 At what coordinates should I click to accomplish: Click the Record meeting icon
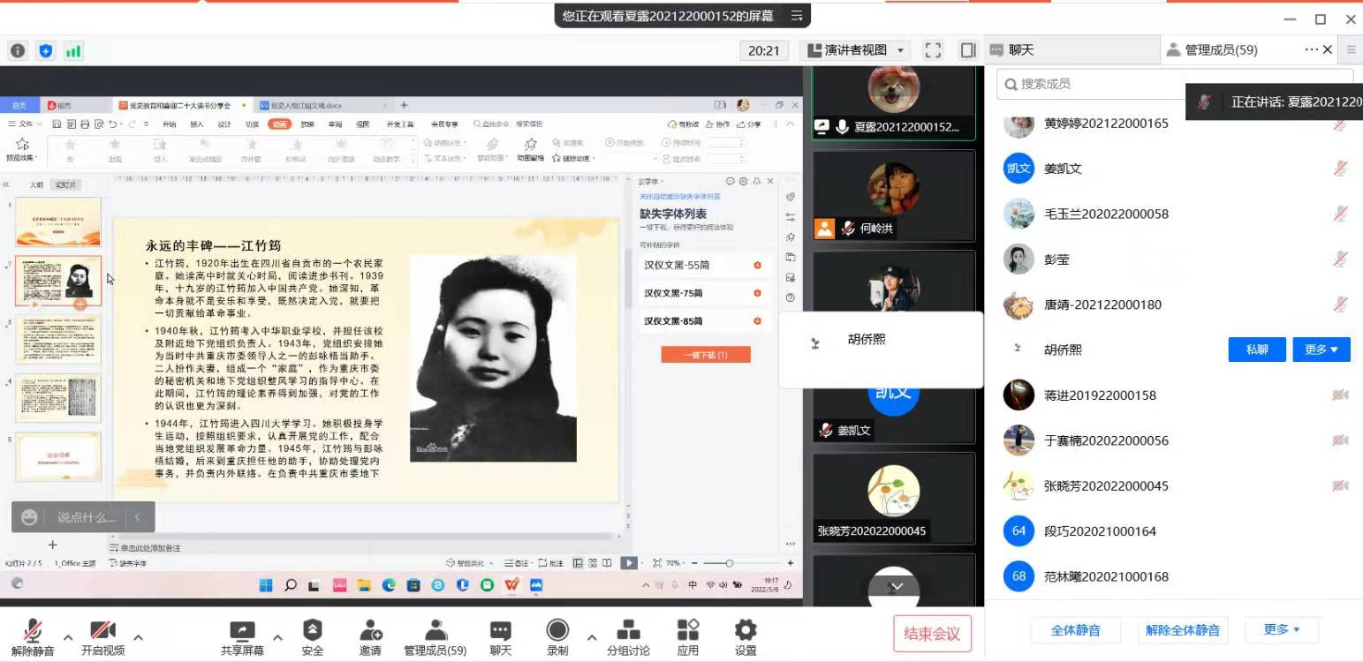pos(557,630)
